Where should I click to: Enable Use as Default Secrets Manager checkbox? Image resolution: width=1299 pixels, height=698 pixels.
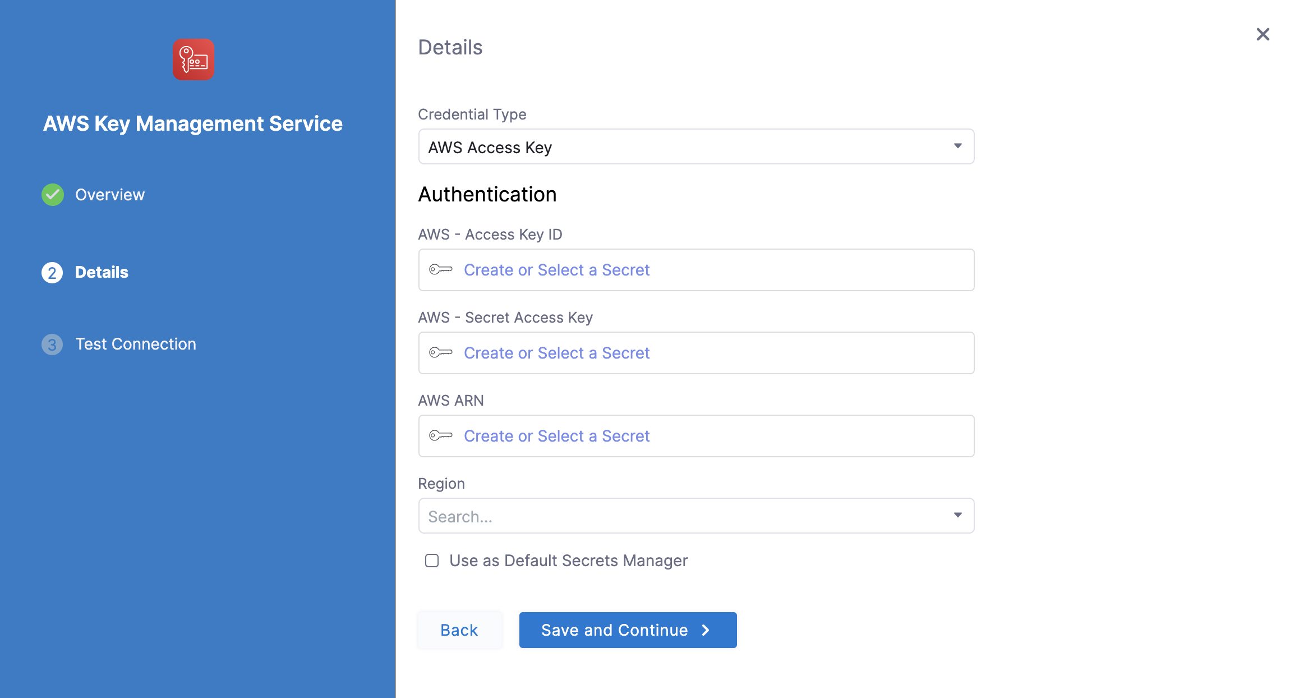tap(432, 561)
